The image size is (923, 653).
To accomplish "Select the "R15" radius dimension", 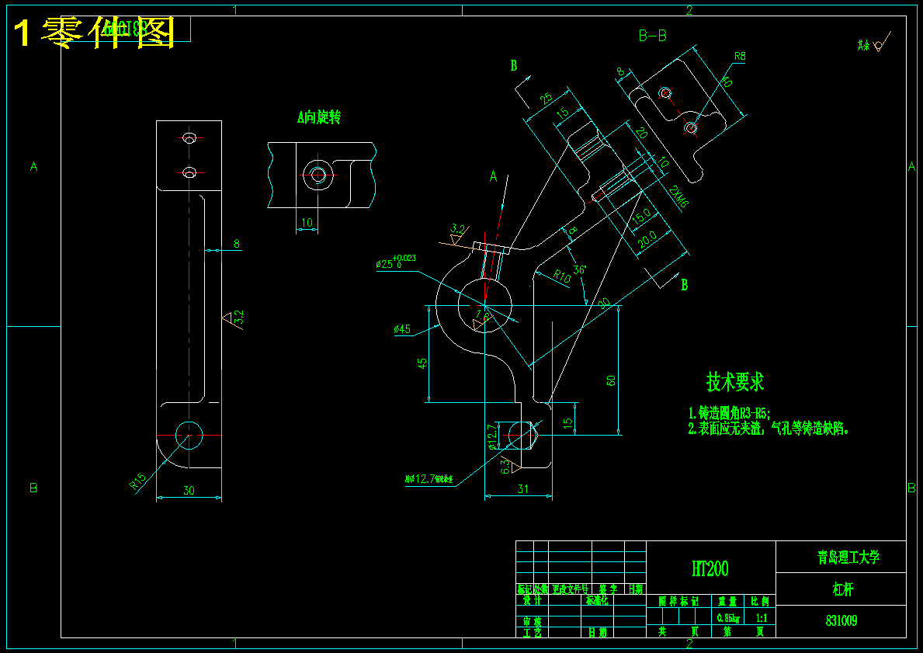I will point(137,481).
